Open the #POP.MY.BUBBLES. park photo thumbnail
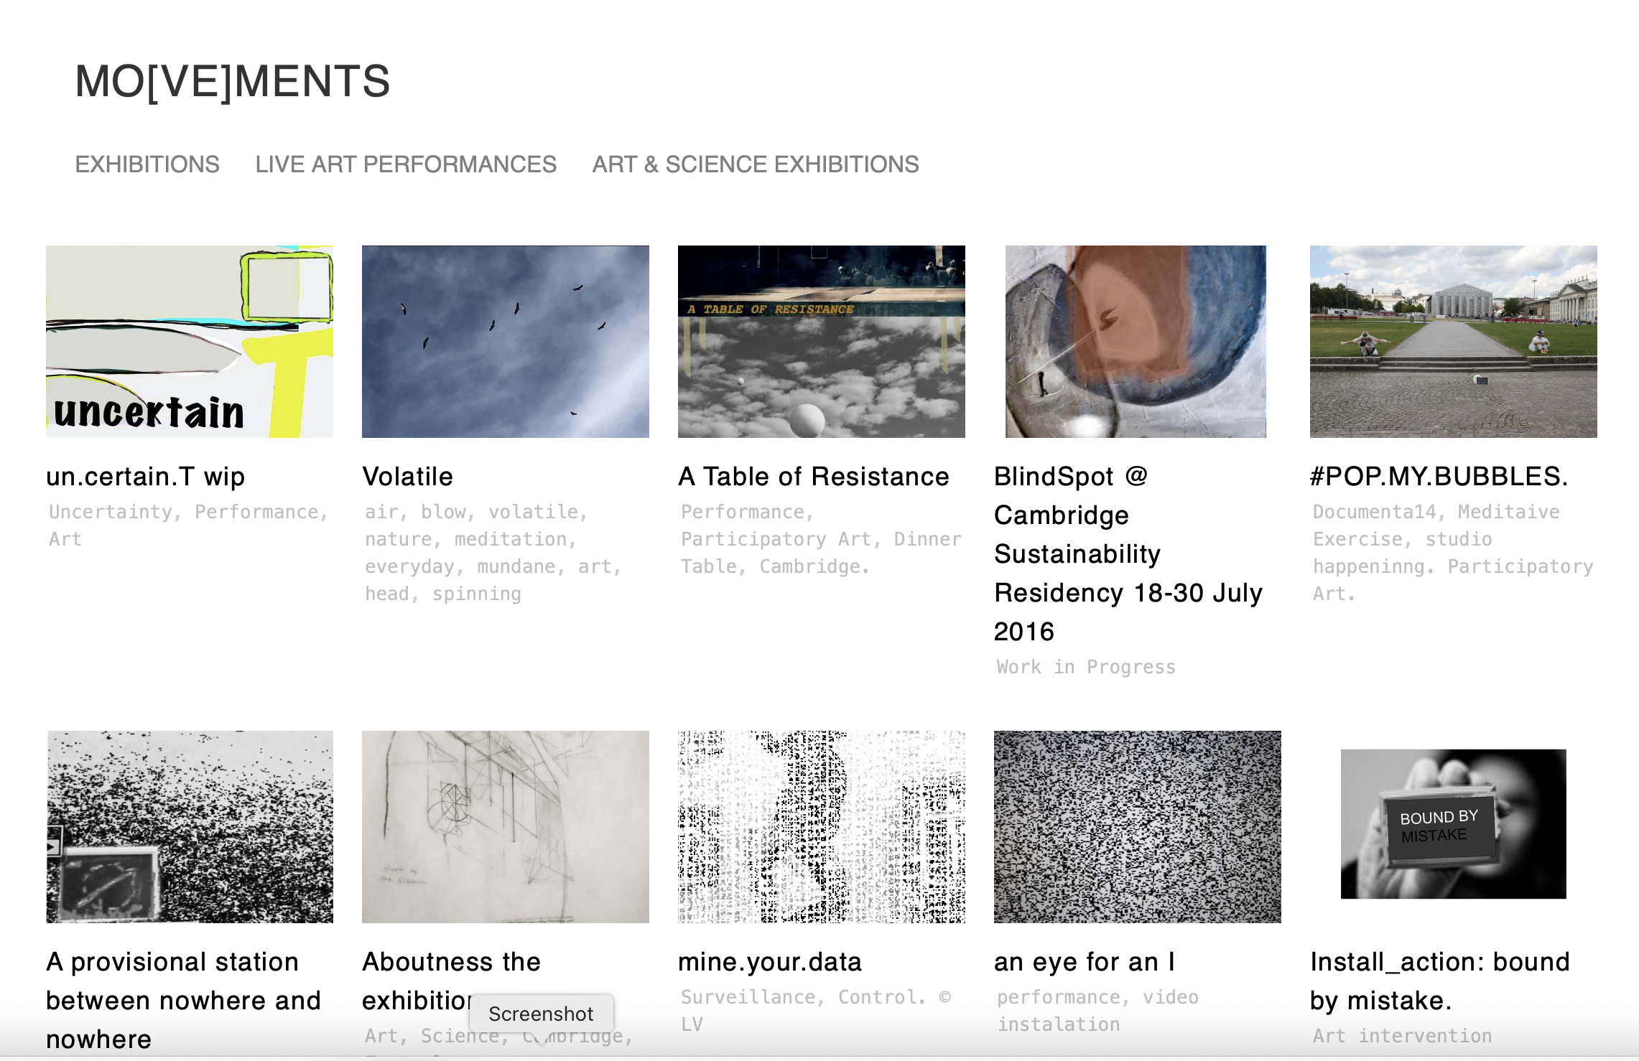 1453,342
